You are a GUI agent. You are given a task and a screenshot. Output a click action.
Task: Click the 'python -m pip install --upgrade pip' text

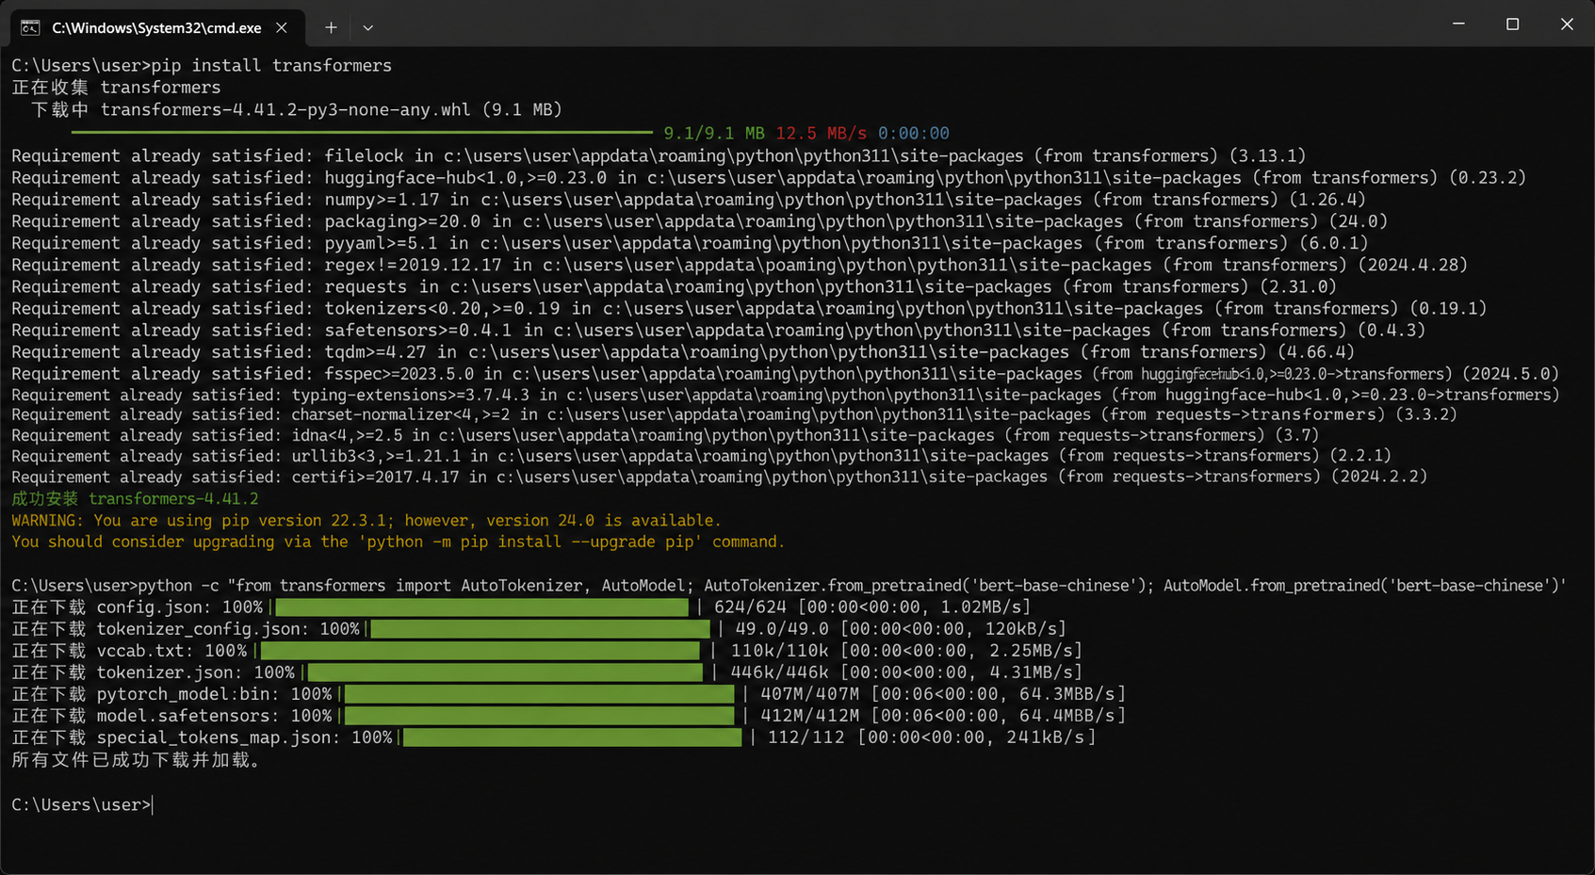(529, 542)
